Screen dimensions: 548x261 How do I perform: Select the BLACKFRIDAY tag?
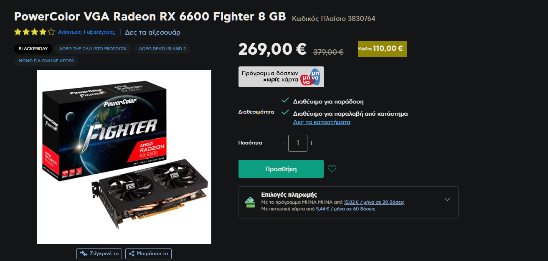click(33, 49)
